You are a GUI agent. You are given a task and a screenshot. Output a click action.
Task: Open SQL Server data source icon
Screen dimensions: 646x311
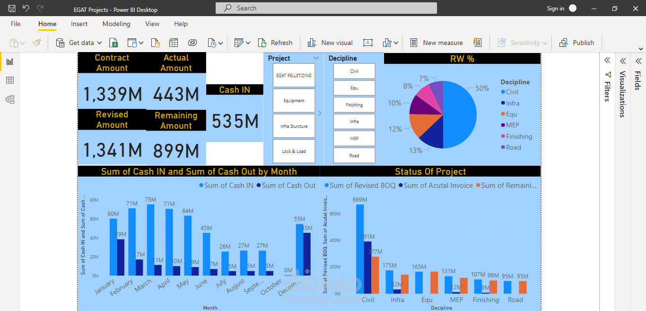pos(155,43)
